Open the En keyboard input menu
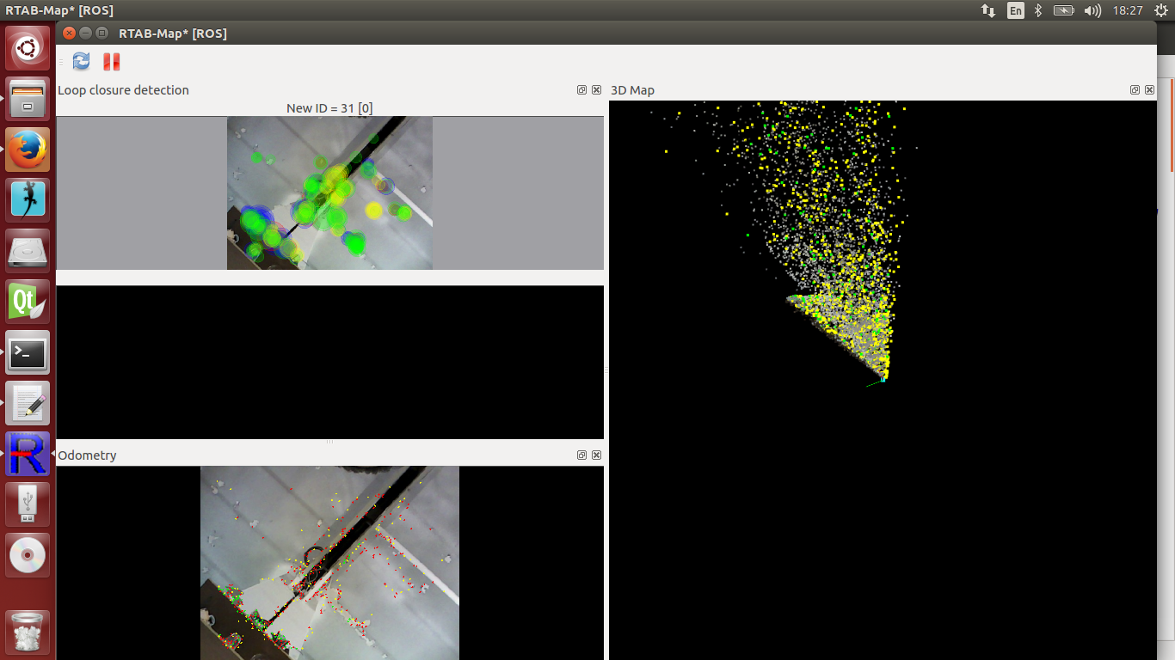Screen dimensions: 1175x660 (1016, 10)
